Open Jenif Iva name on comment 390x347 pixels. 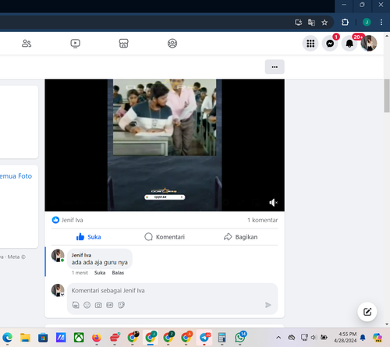click(x=81, y=255)
